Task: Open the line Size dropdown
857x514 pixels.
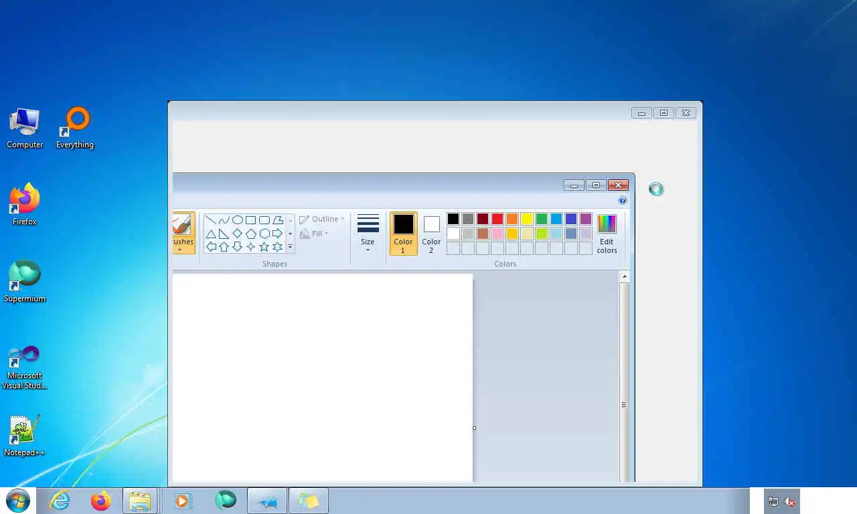Action: [x=368, y=233]
